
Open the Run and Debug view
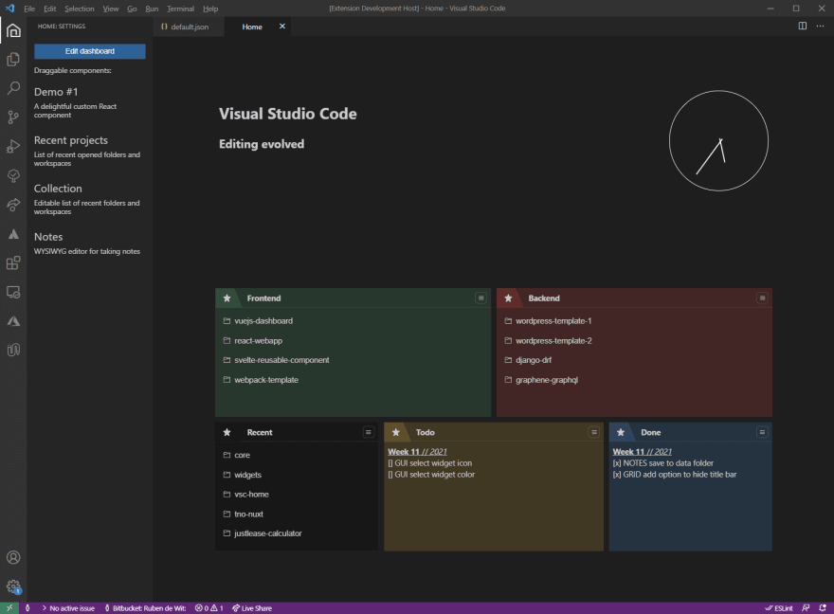13,147
